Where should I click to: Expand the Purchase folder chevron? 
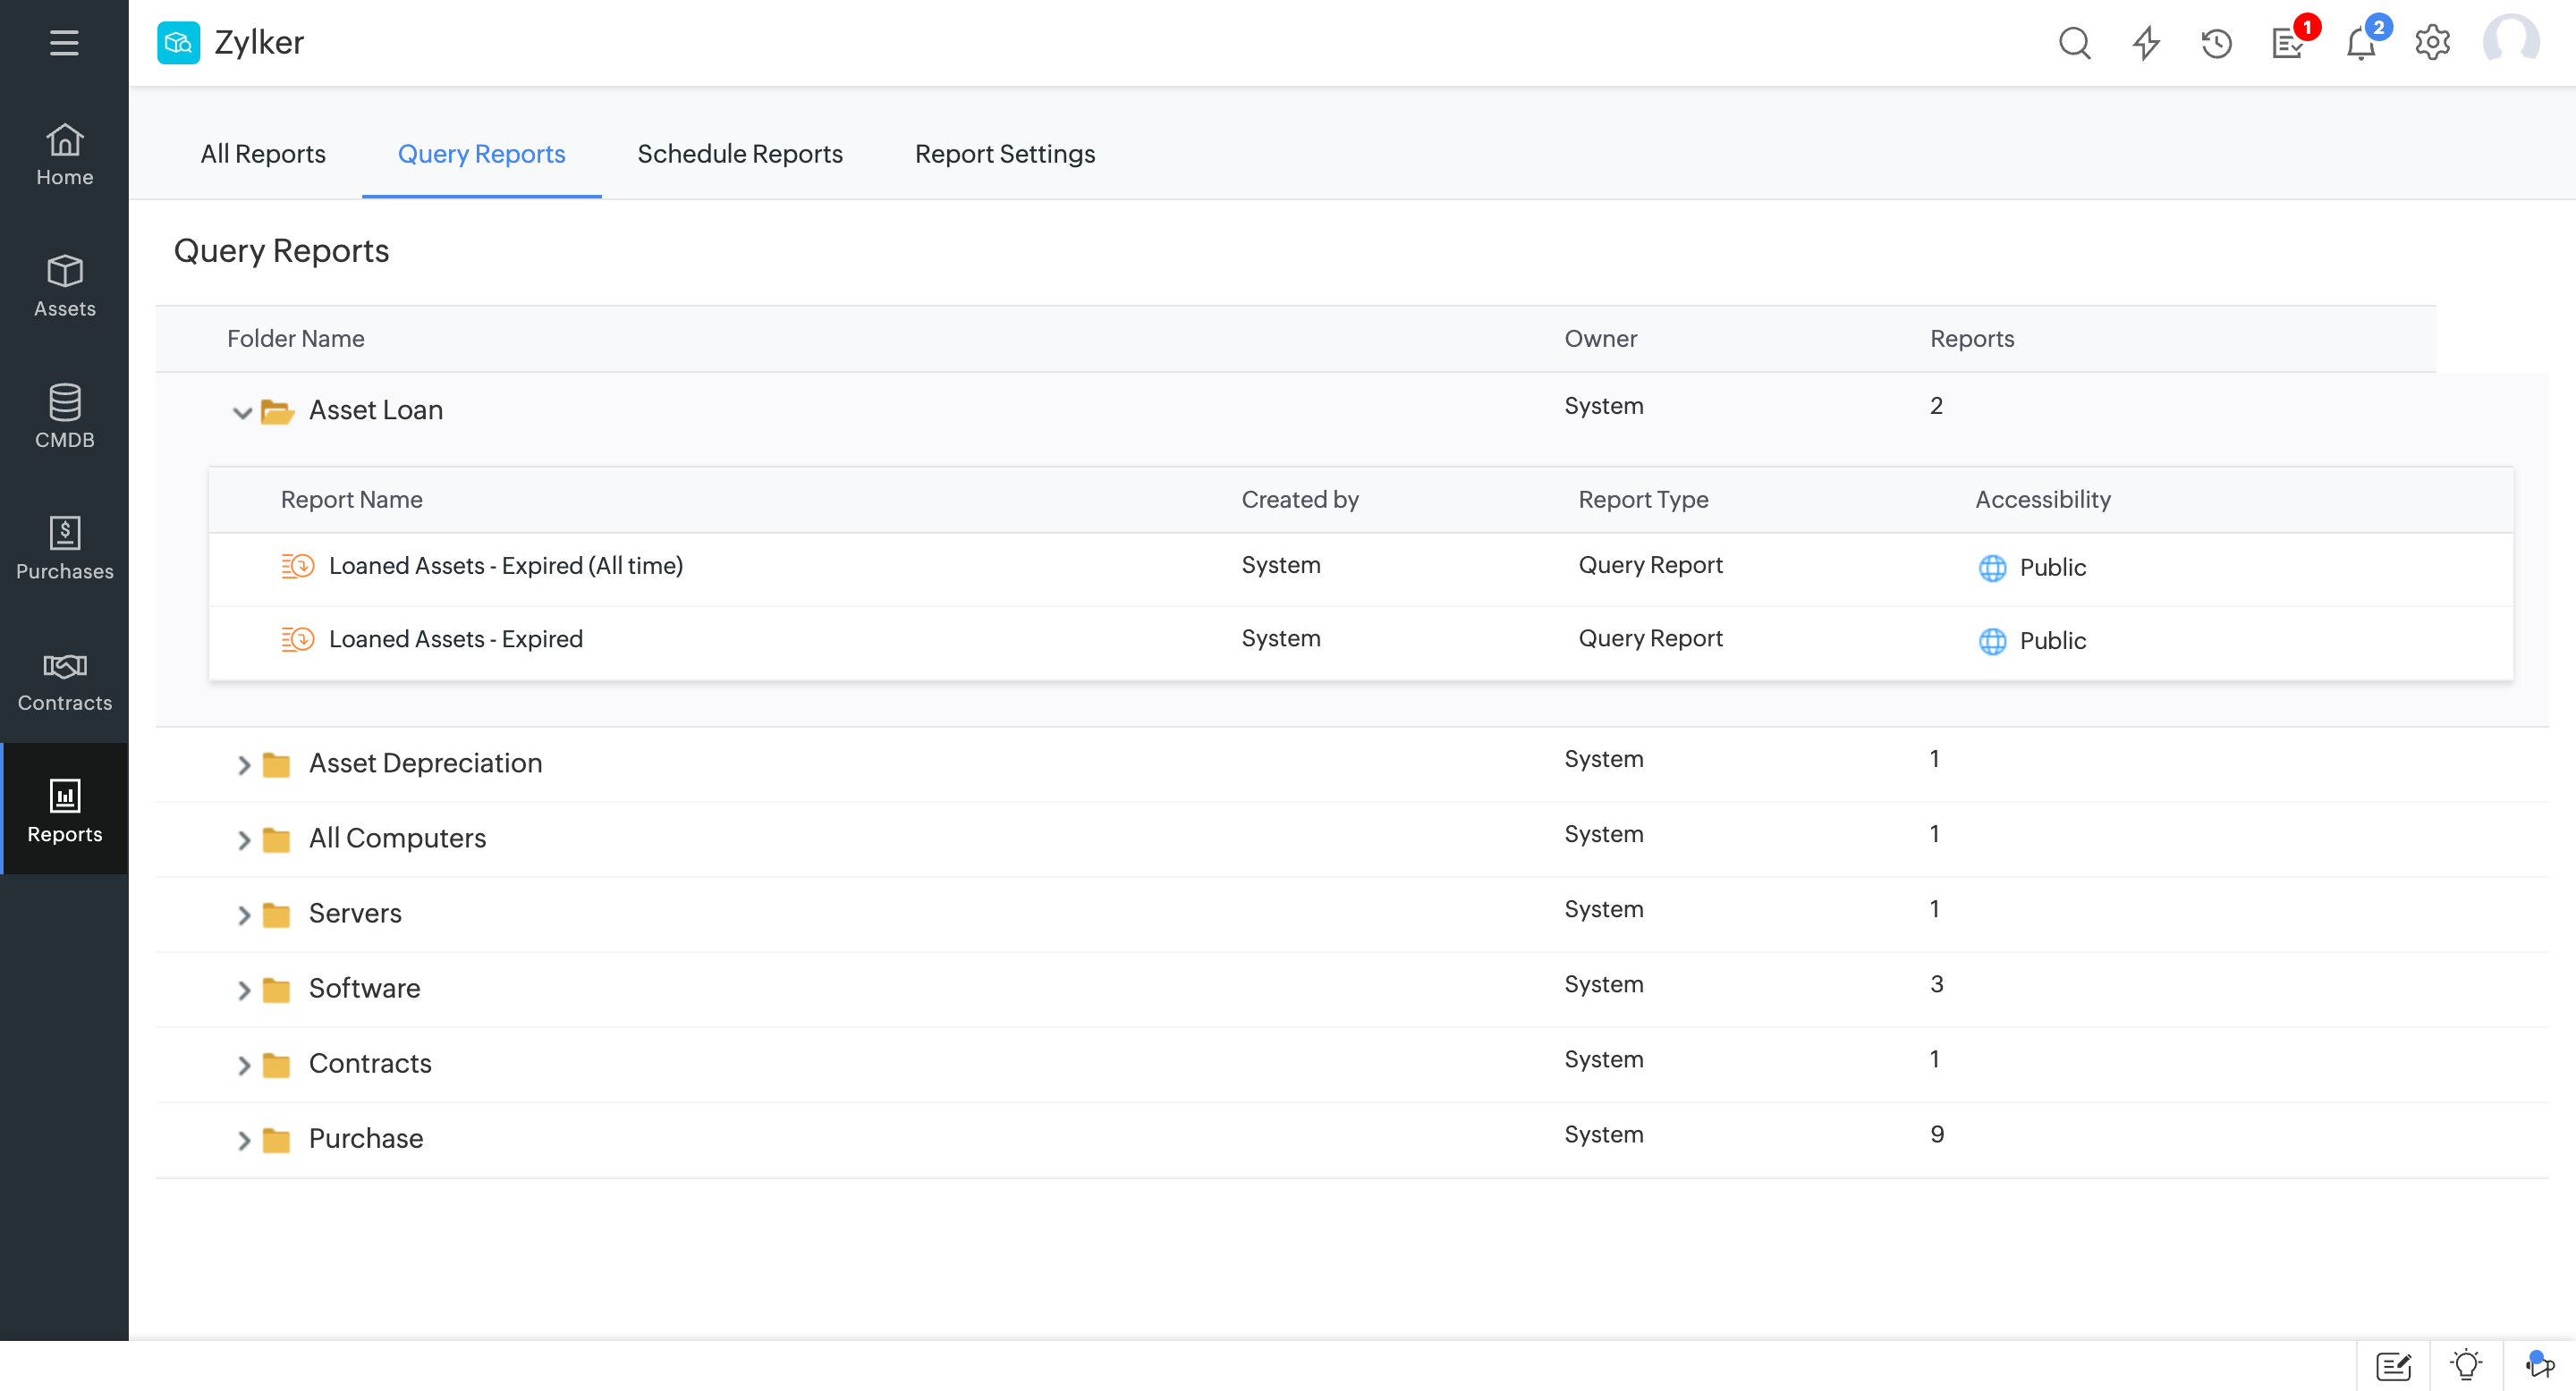[x=243, y=1140]
